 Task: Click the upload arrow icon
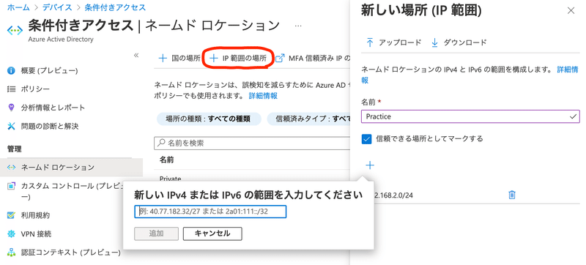370,42
